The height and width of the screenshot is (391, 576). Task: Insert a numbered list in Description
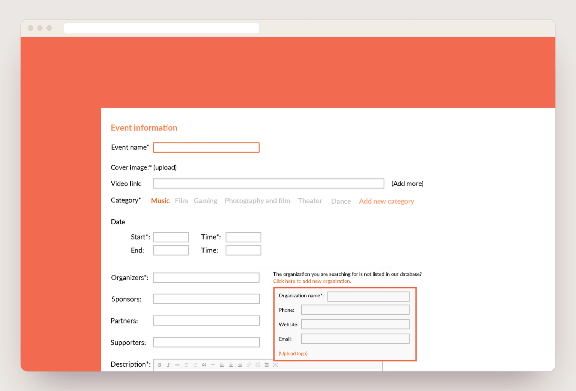[195, 365]
